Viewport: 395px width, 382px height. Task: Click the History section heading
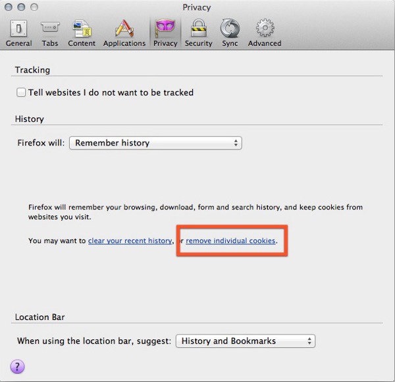point(30,119)
